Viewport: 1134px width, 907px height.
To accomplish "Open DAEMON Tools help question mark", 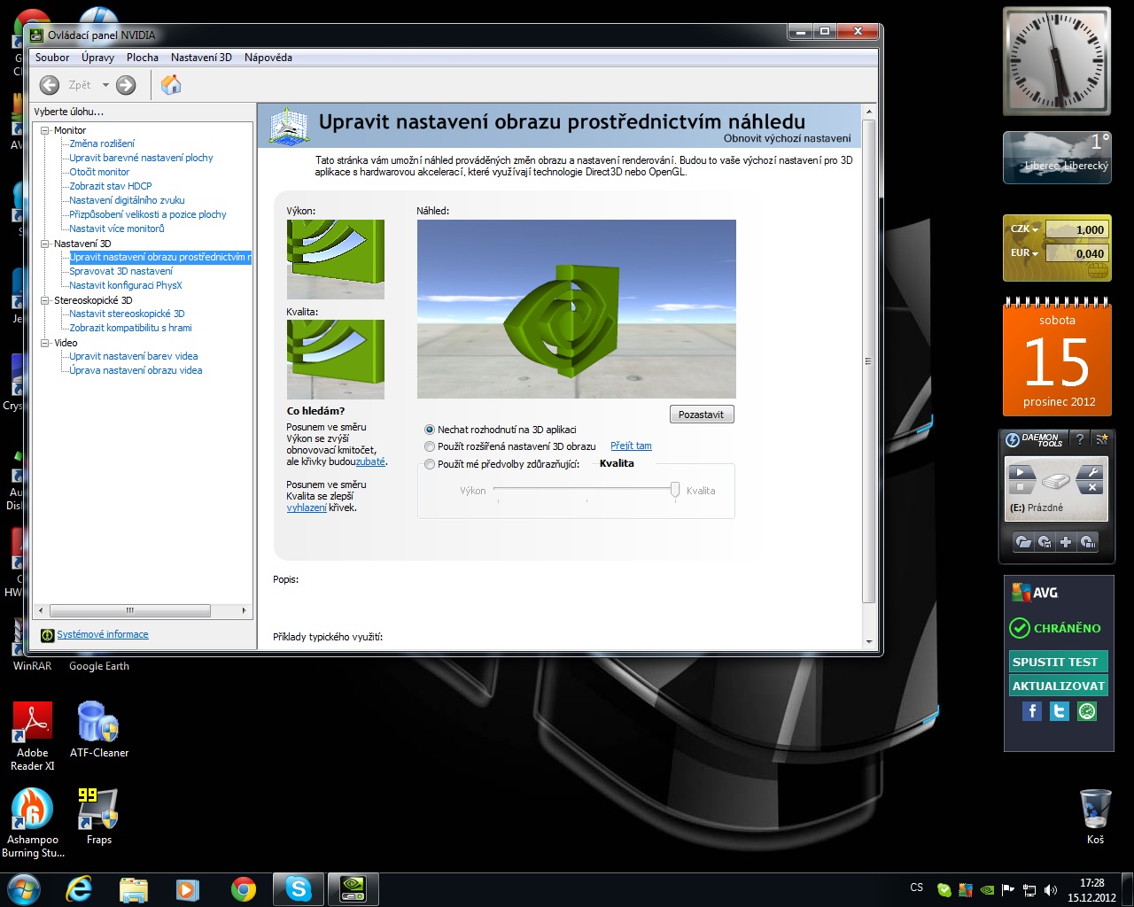I will click(x=1079, y=439).
